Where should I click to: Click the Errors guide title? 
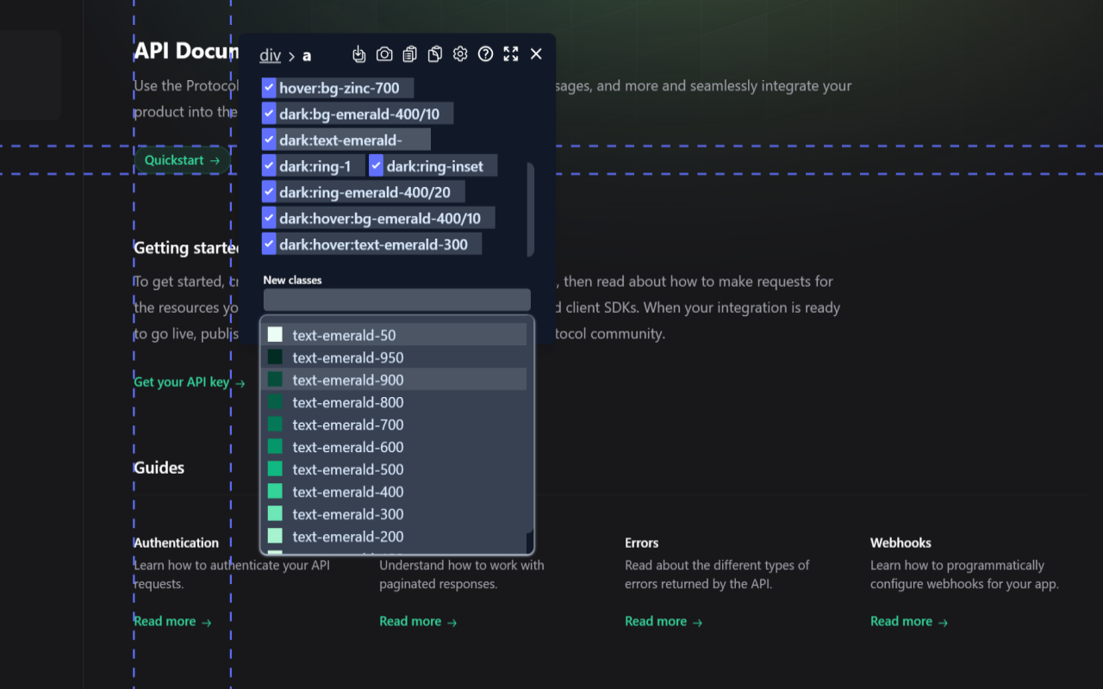point(641,543)
